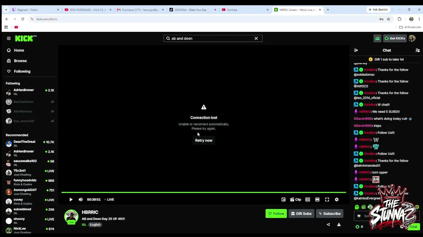Screen dimensions: 423x237
Task: Click the English language tag
Action: (95, 225)
